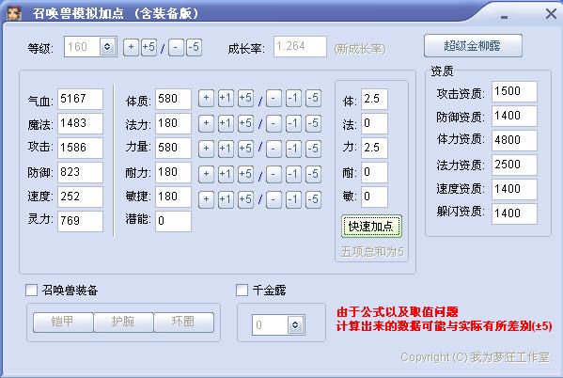Click the -5 level button beside 等级

194,47
